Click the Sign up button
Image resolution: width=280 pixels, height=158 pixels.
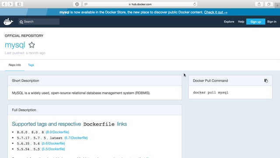coord(255,22)
